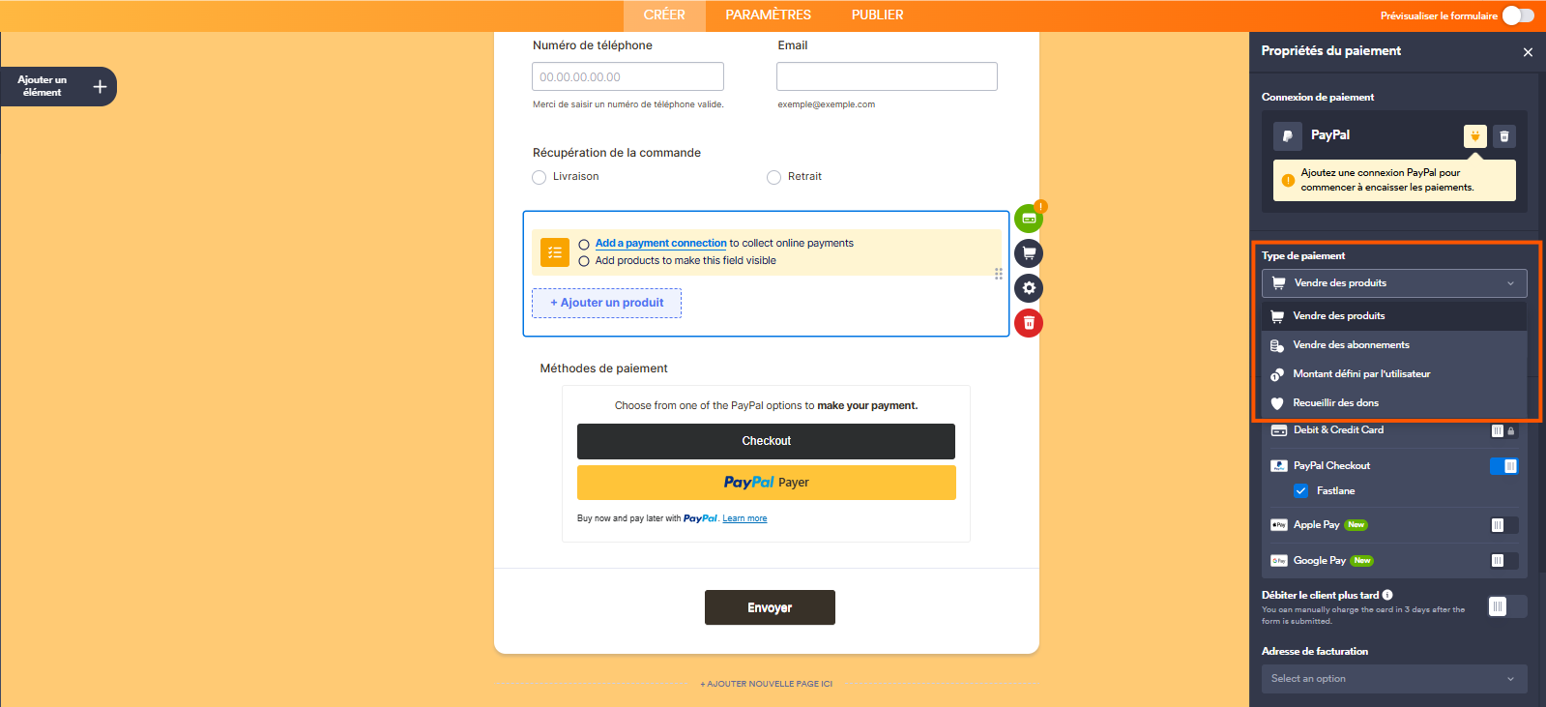1546x707 pixels.
Task: Click the yellow PayPal Payer button
Action: coord(766,483)
